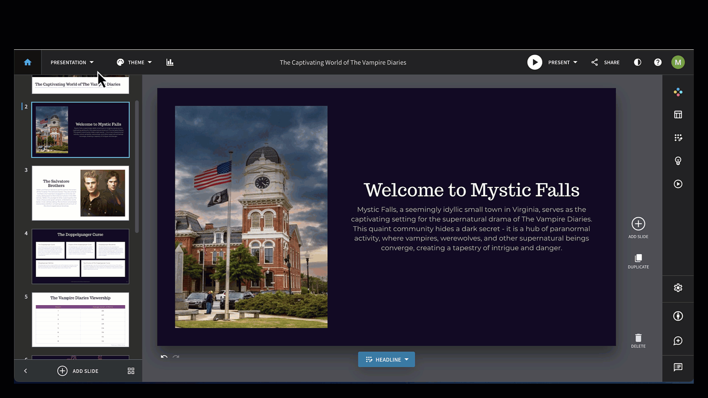The width and height of the screenshot is (708, 398).
Task: Open the animation play circle icon
Action: pyautogui.click(x=678, y=184)
